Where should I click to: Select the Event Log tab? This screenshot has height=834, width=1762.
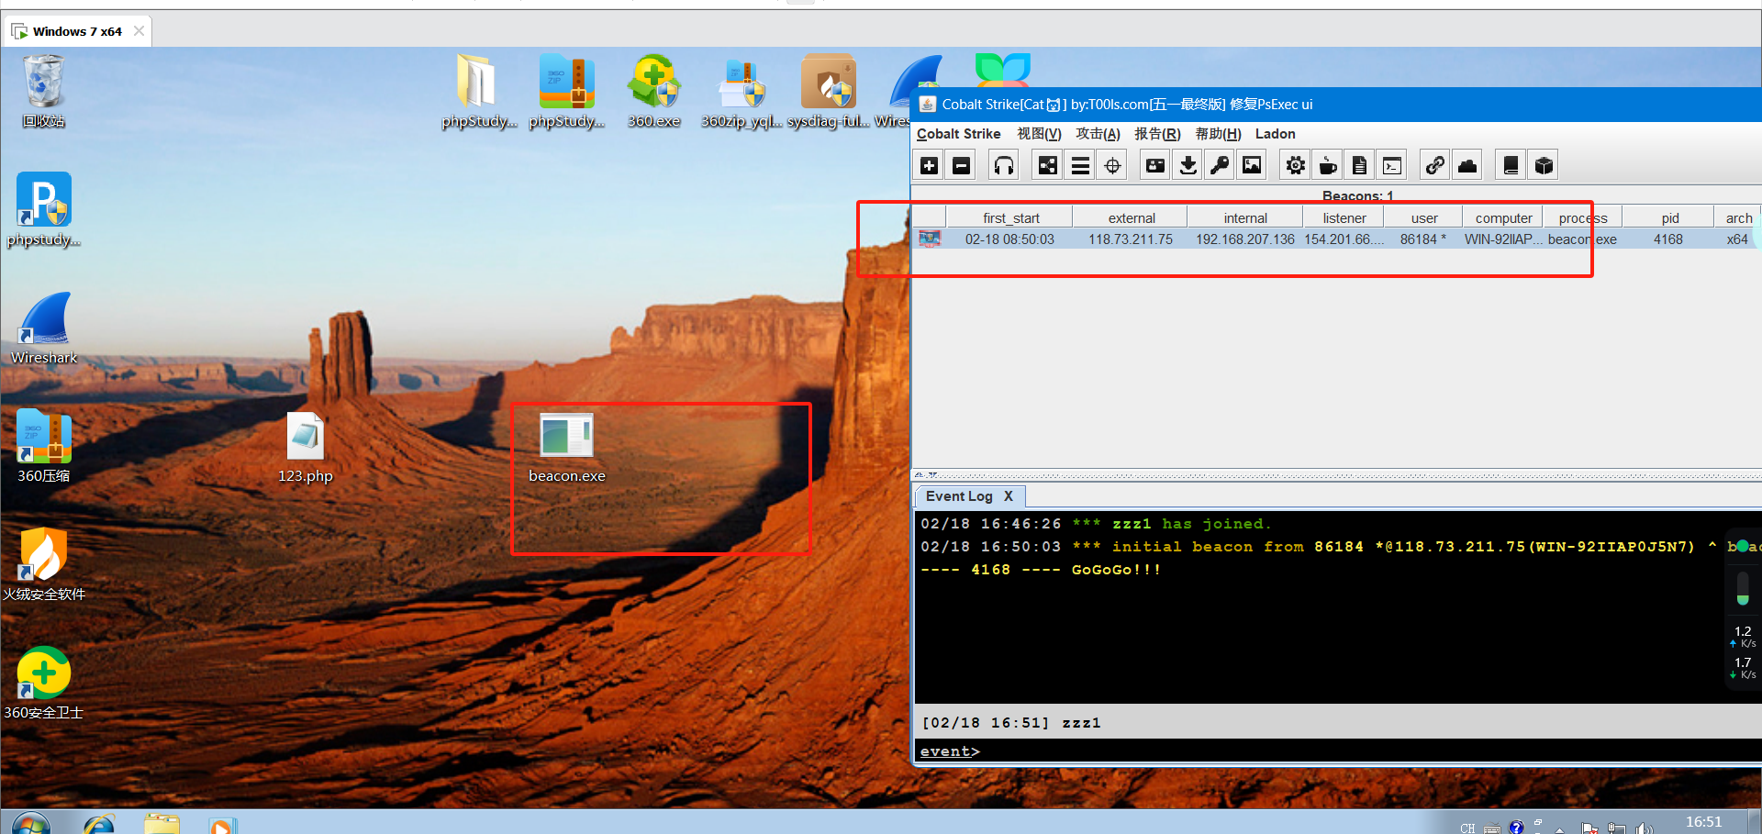click(958, 495)
